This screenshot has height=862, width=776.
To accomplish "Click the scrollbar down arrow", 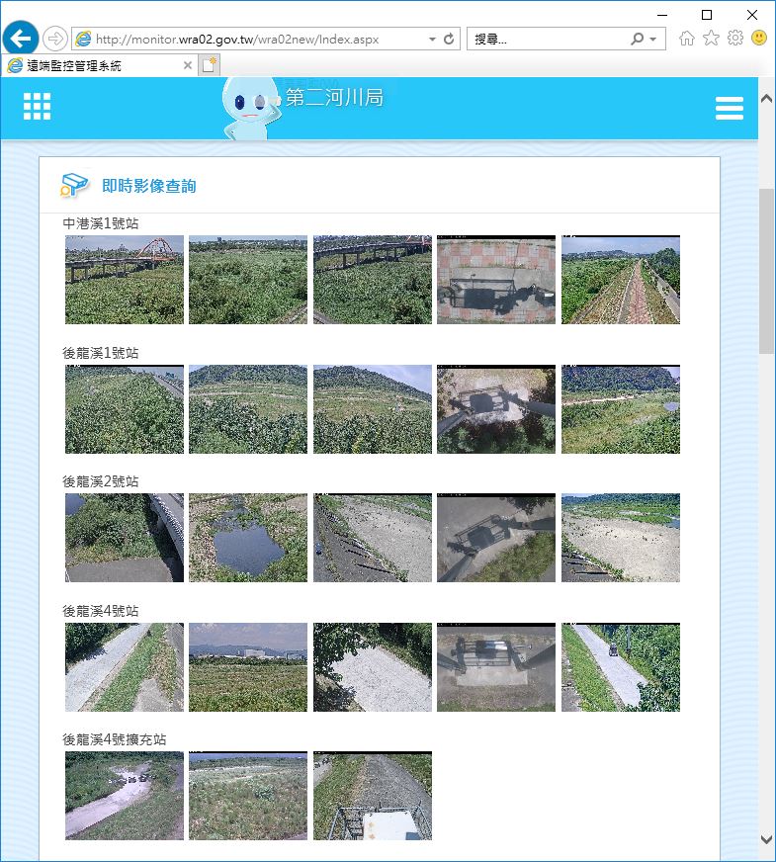I will 766,839.
